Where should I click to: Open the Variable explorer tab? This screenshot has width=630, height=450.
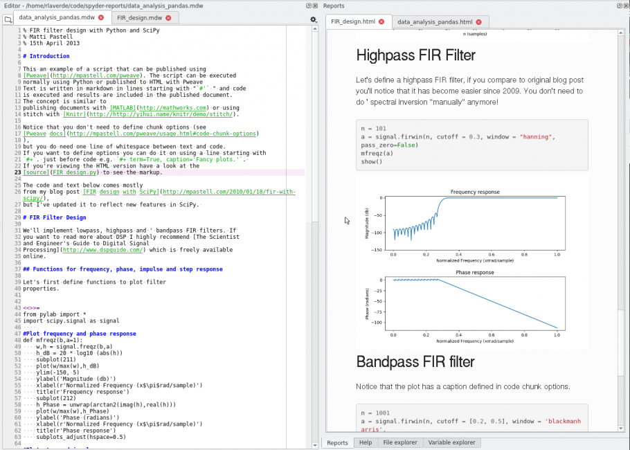click(x=451, y=442)
